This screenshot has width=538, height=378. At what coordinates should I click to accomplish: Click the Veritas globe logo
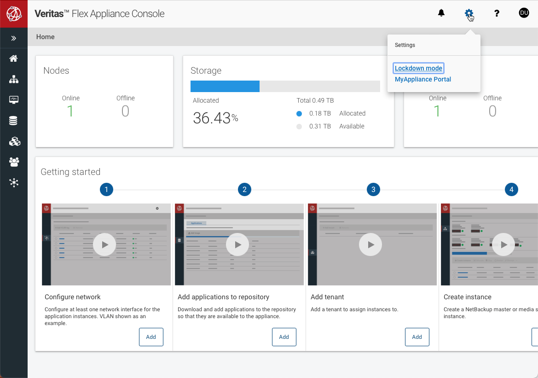[14, 14]
